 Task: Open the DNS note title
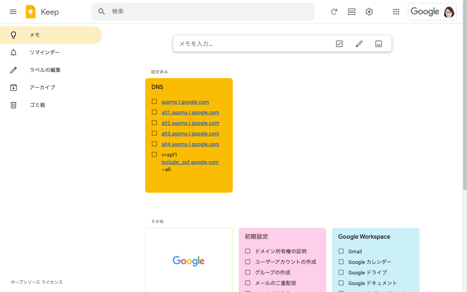click(157, 87)
